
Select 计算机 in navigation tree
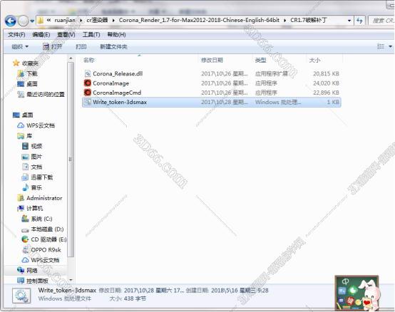[30, 208]
